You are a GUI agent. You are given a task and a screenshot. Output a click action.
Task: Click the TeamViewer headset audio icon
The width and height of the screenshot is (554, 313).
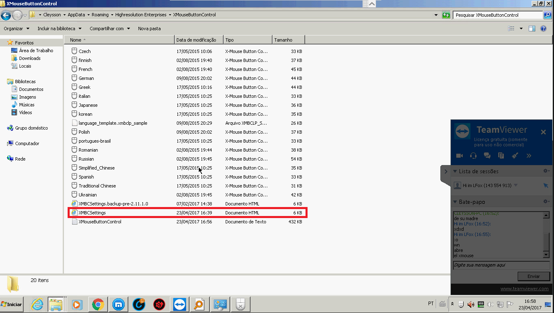coord(473,156)
